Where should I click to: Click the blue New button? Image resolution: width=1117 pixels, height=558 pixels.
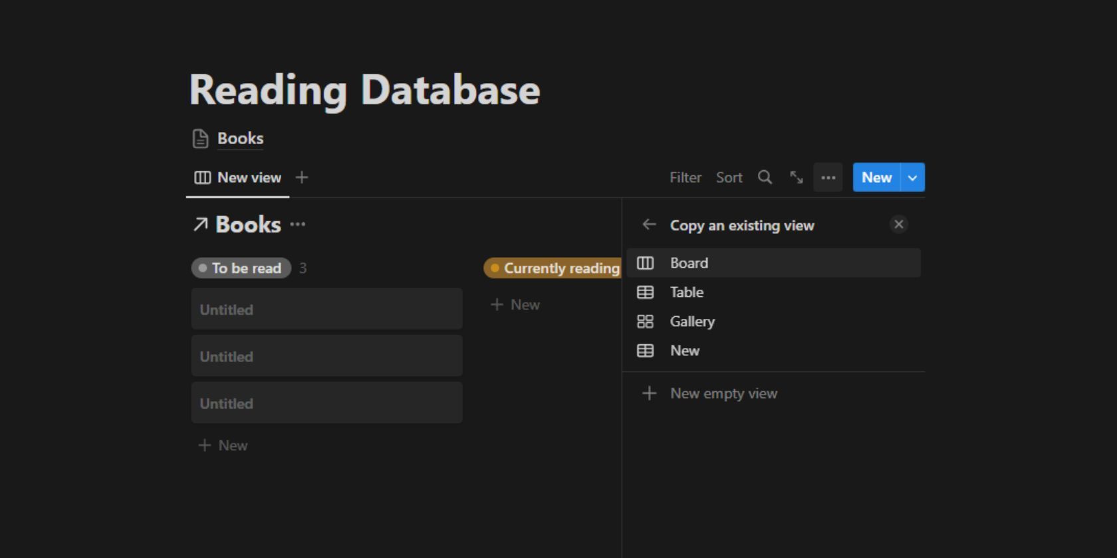(876, 177)
